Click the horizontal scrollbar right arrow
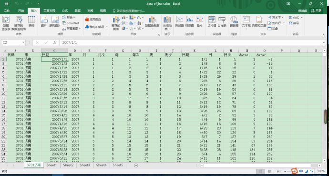Screen dimensions: 329x176 (x=319, y=166)
